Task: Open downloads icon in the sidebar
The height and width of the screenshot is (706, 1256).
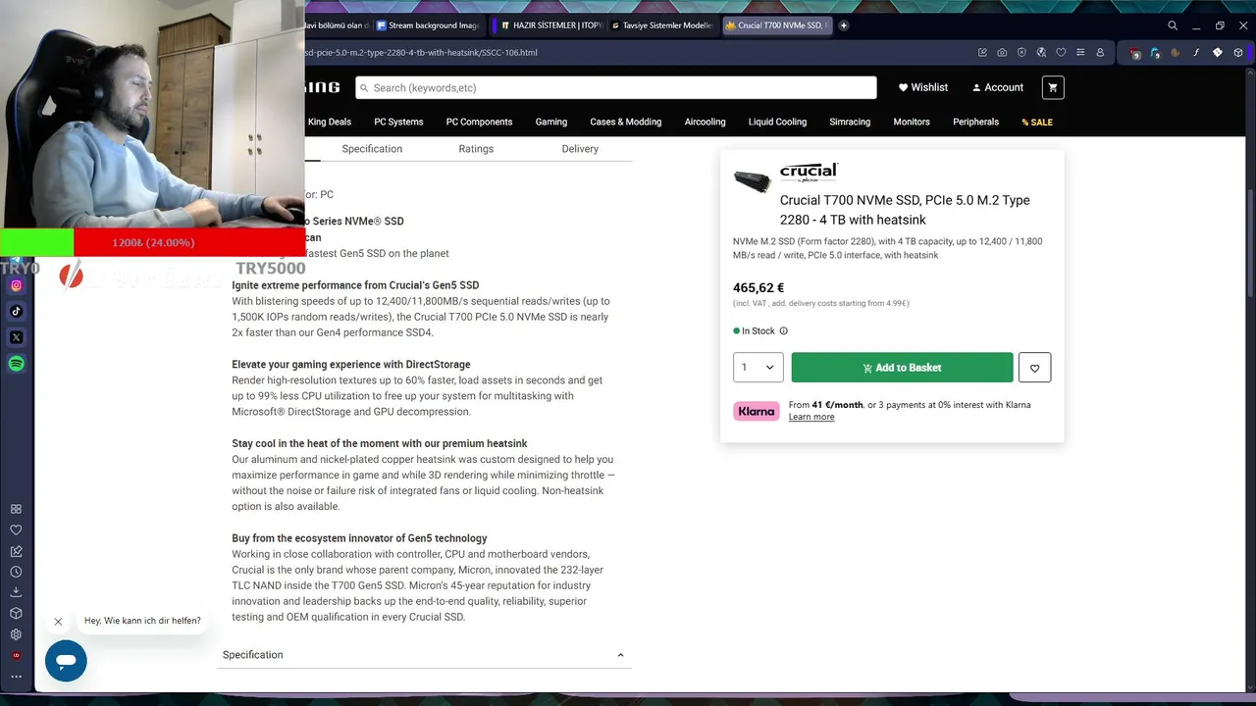Action: (16, 592)
